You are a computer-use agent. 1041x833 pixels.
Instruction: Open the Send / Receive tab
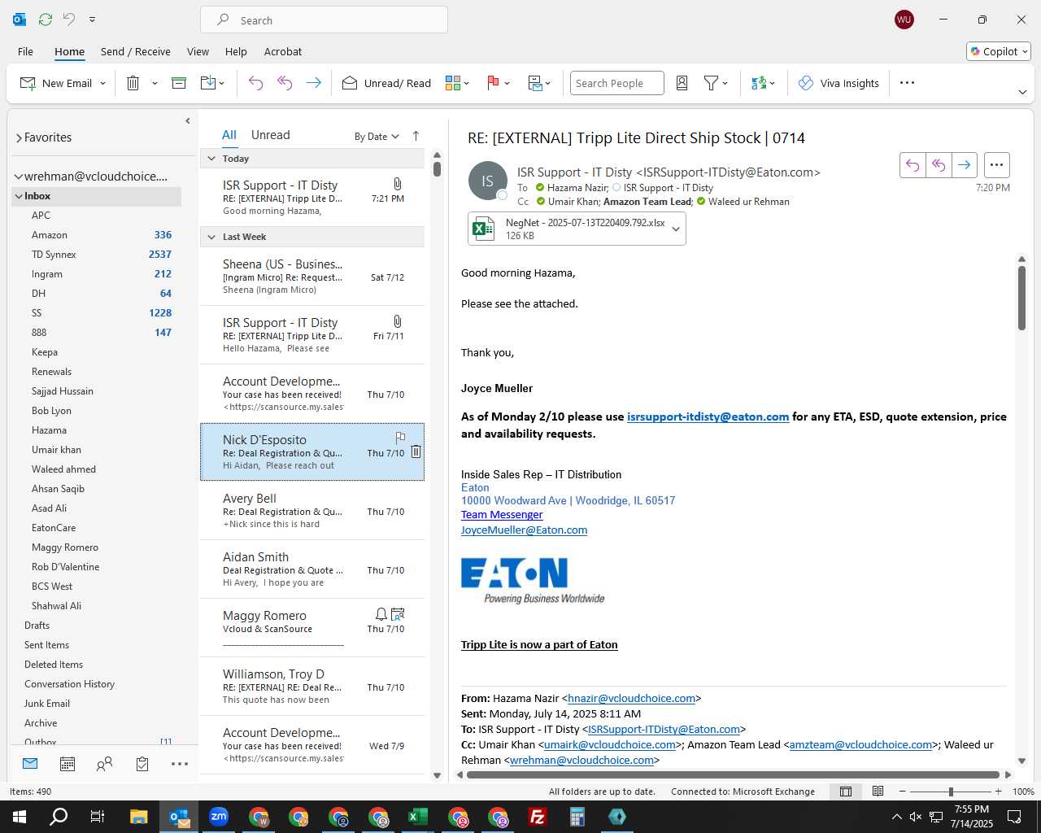click(x=136, y=51)
